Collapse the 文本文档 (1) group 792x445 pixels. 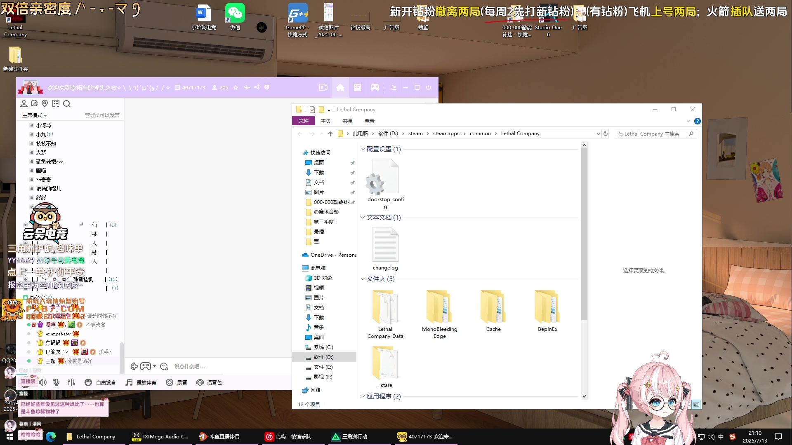tap(363, 218)
